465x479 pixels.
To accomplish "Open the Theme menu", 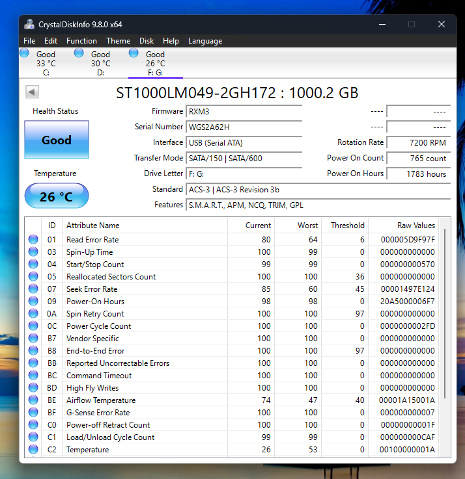I will [x=118, y=41].
